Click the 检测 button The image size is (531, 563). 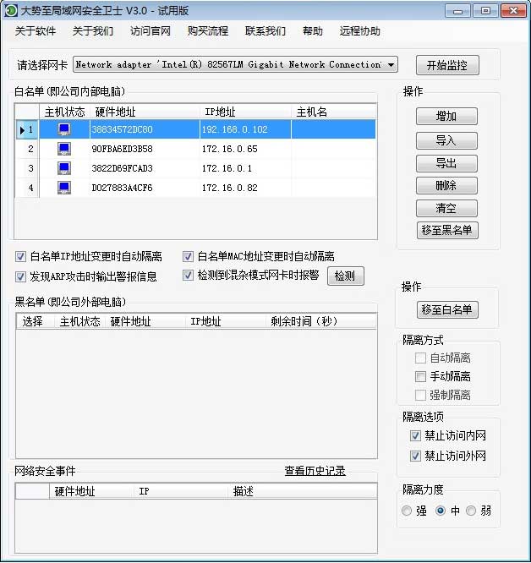tap(345, 276)
